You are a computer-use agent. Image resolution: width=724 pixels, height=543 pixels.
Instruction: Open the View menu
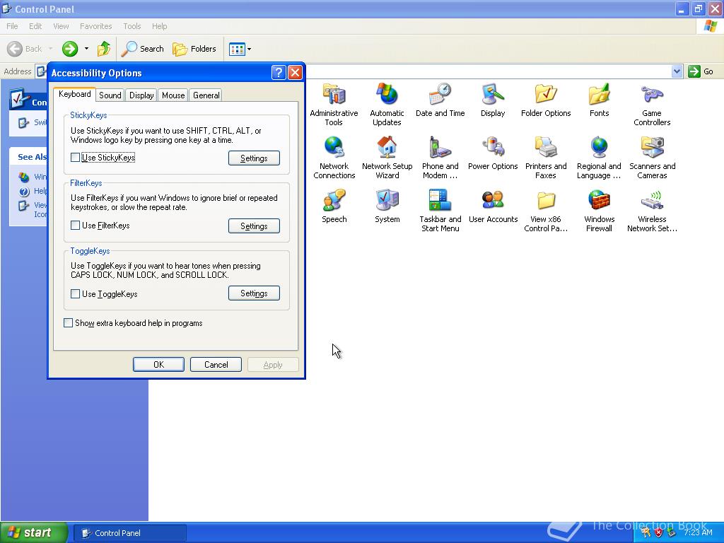pos(61,26)
